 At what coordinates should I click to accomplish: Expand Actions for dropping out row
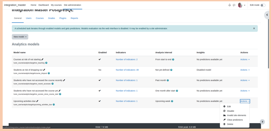(245, 70)
